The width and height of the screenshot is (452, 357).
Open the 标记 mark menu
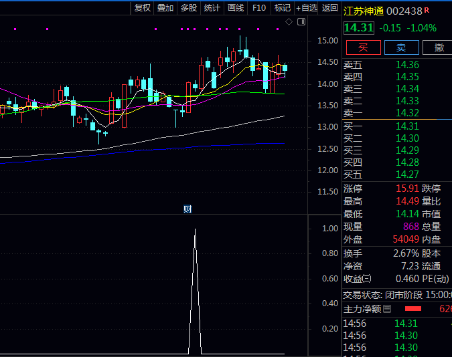(283, 8)
